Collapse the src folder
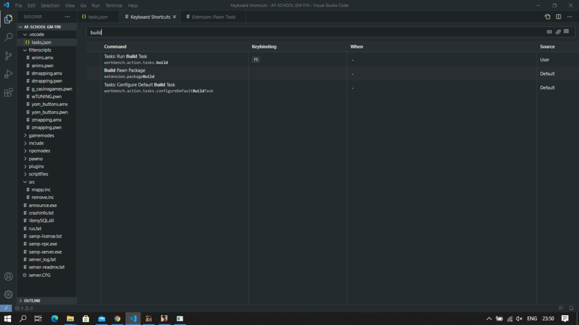This screenshot has height=325, width=579. click(47, 182)
